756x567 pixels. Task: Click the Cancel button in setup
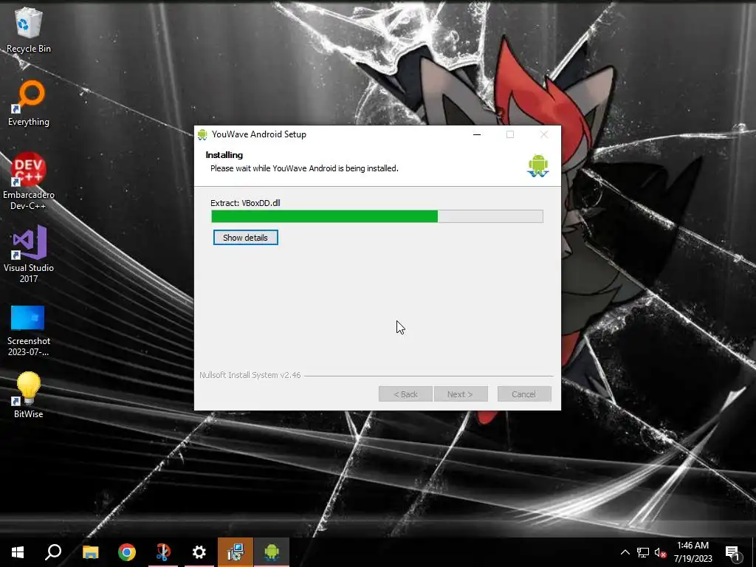click(x=523, y=394)
